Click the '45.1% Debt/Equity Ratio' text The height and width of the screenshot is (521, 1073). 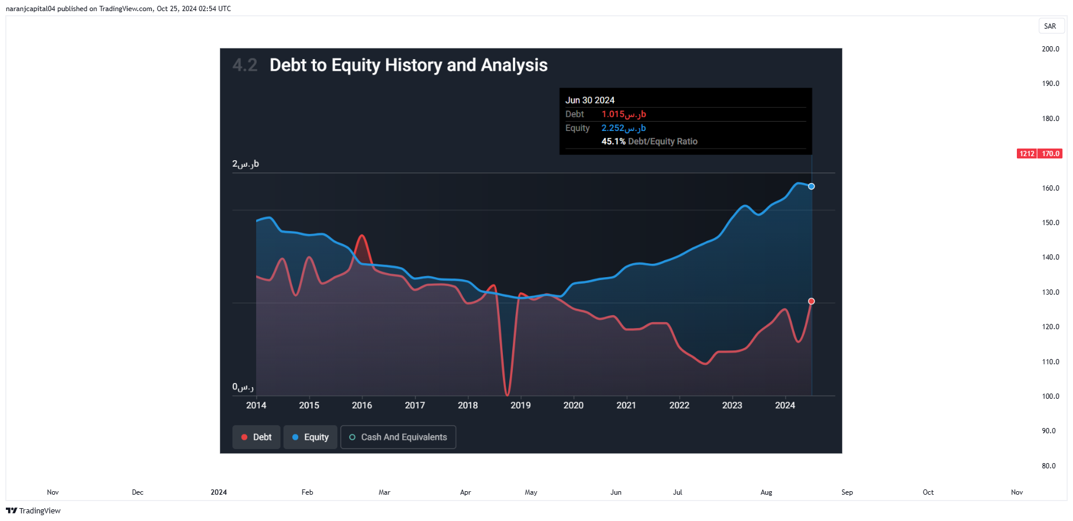pos(650,142)
